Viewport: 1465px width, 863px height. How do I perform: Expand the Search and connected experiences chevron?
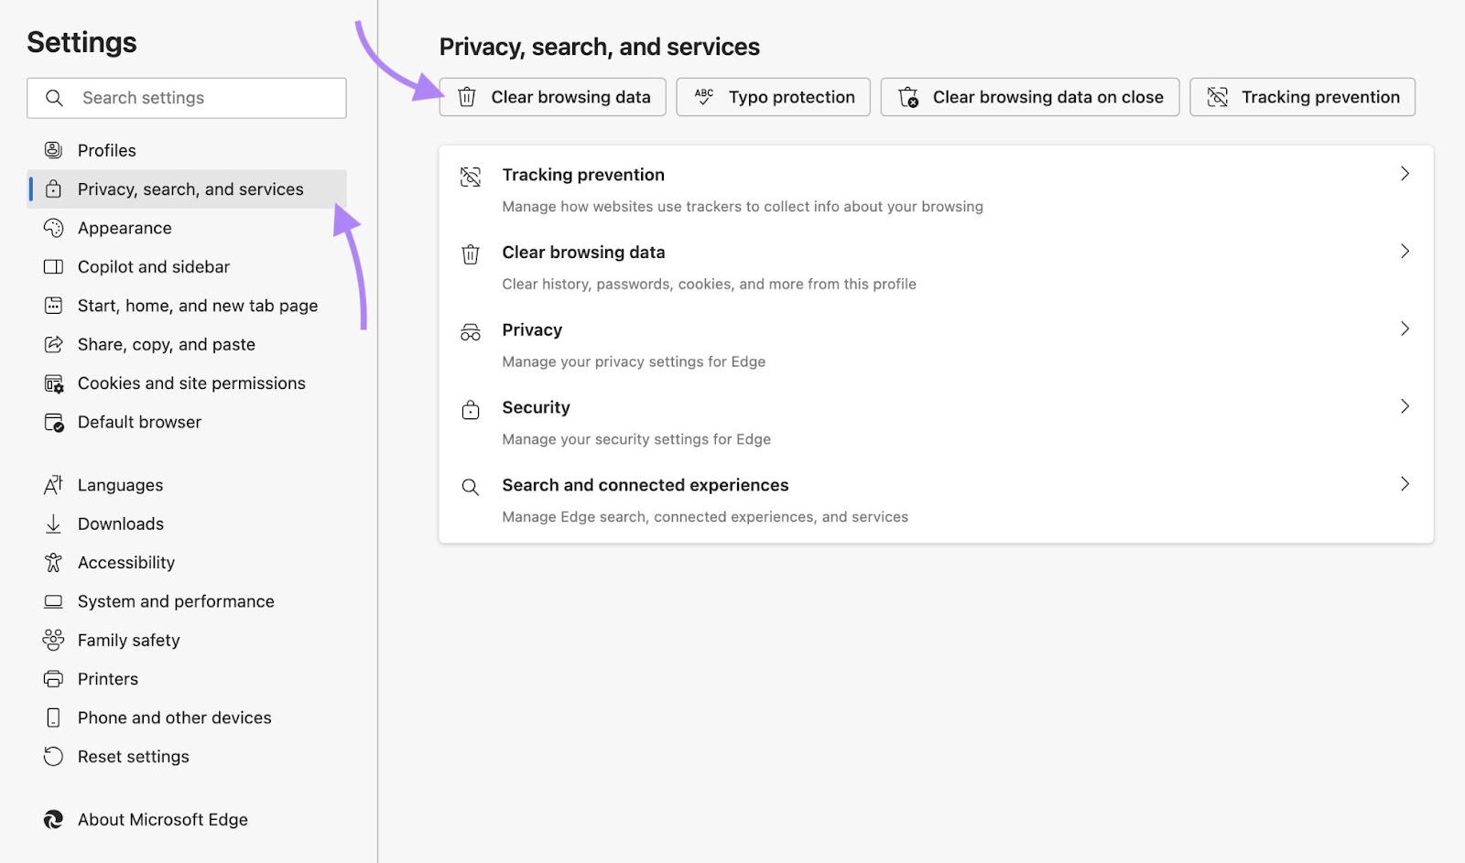point(1405,484)
